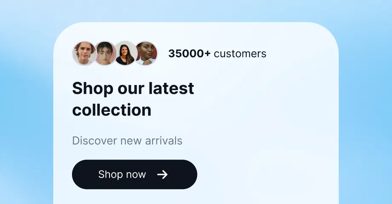Click the blue background outside the card
This screenshot has height=204, width=392.
point(25,100)
